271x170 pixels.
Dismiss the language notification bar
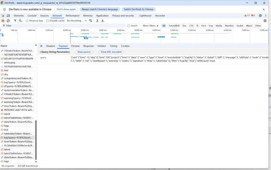coord(264,9)
